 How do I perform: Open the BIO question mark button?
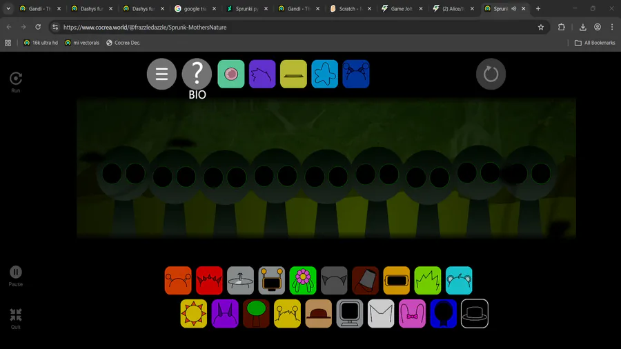click(197, 74)
